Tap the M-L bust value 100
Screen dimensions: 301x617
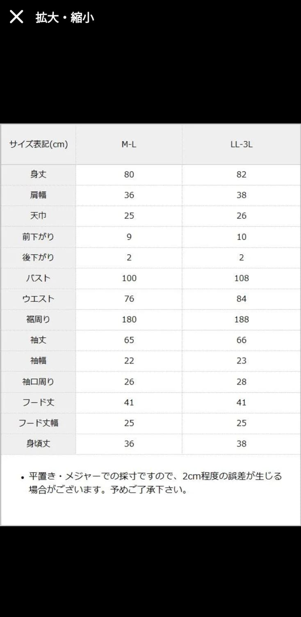129,278
